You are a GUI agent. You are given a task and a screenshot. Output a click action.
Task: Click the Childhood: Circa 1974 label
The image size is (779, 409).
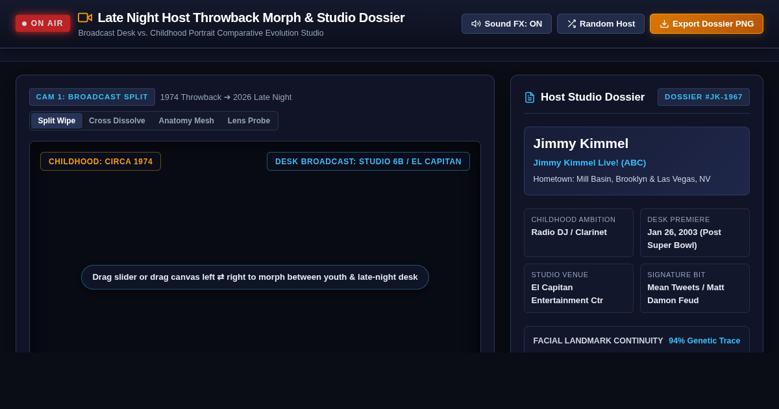101,162
